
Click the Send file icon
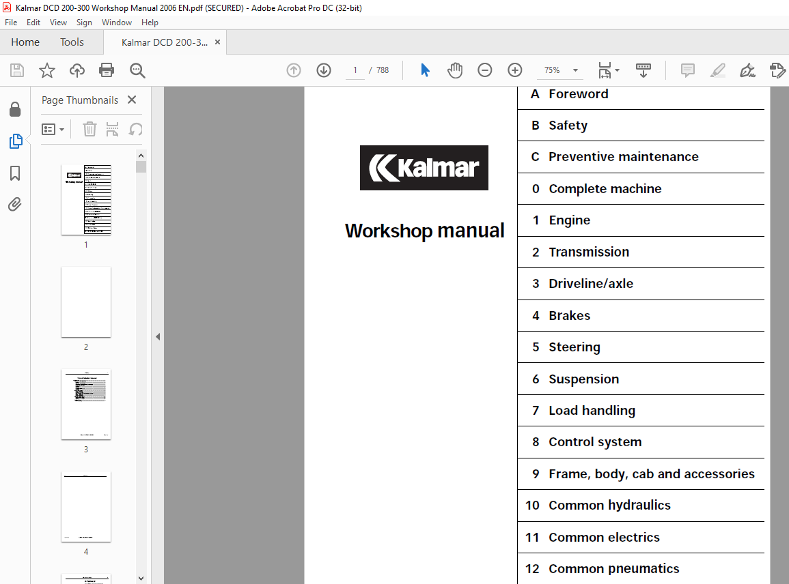[x=777, y=70]
